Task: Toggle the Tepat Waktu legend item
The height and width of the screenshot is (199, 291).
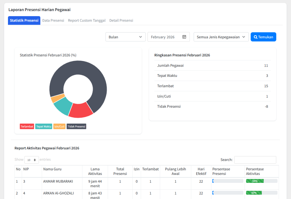Action: [44, 126]
